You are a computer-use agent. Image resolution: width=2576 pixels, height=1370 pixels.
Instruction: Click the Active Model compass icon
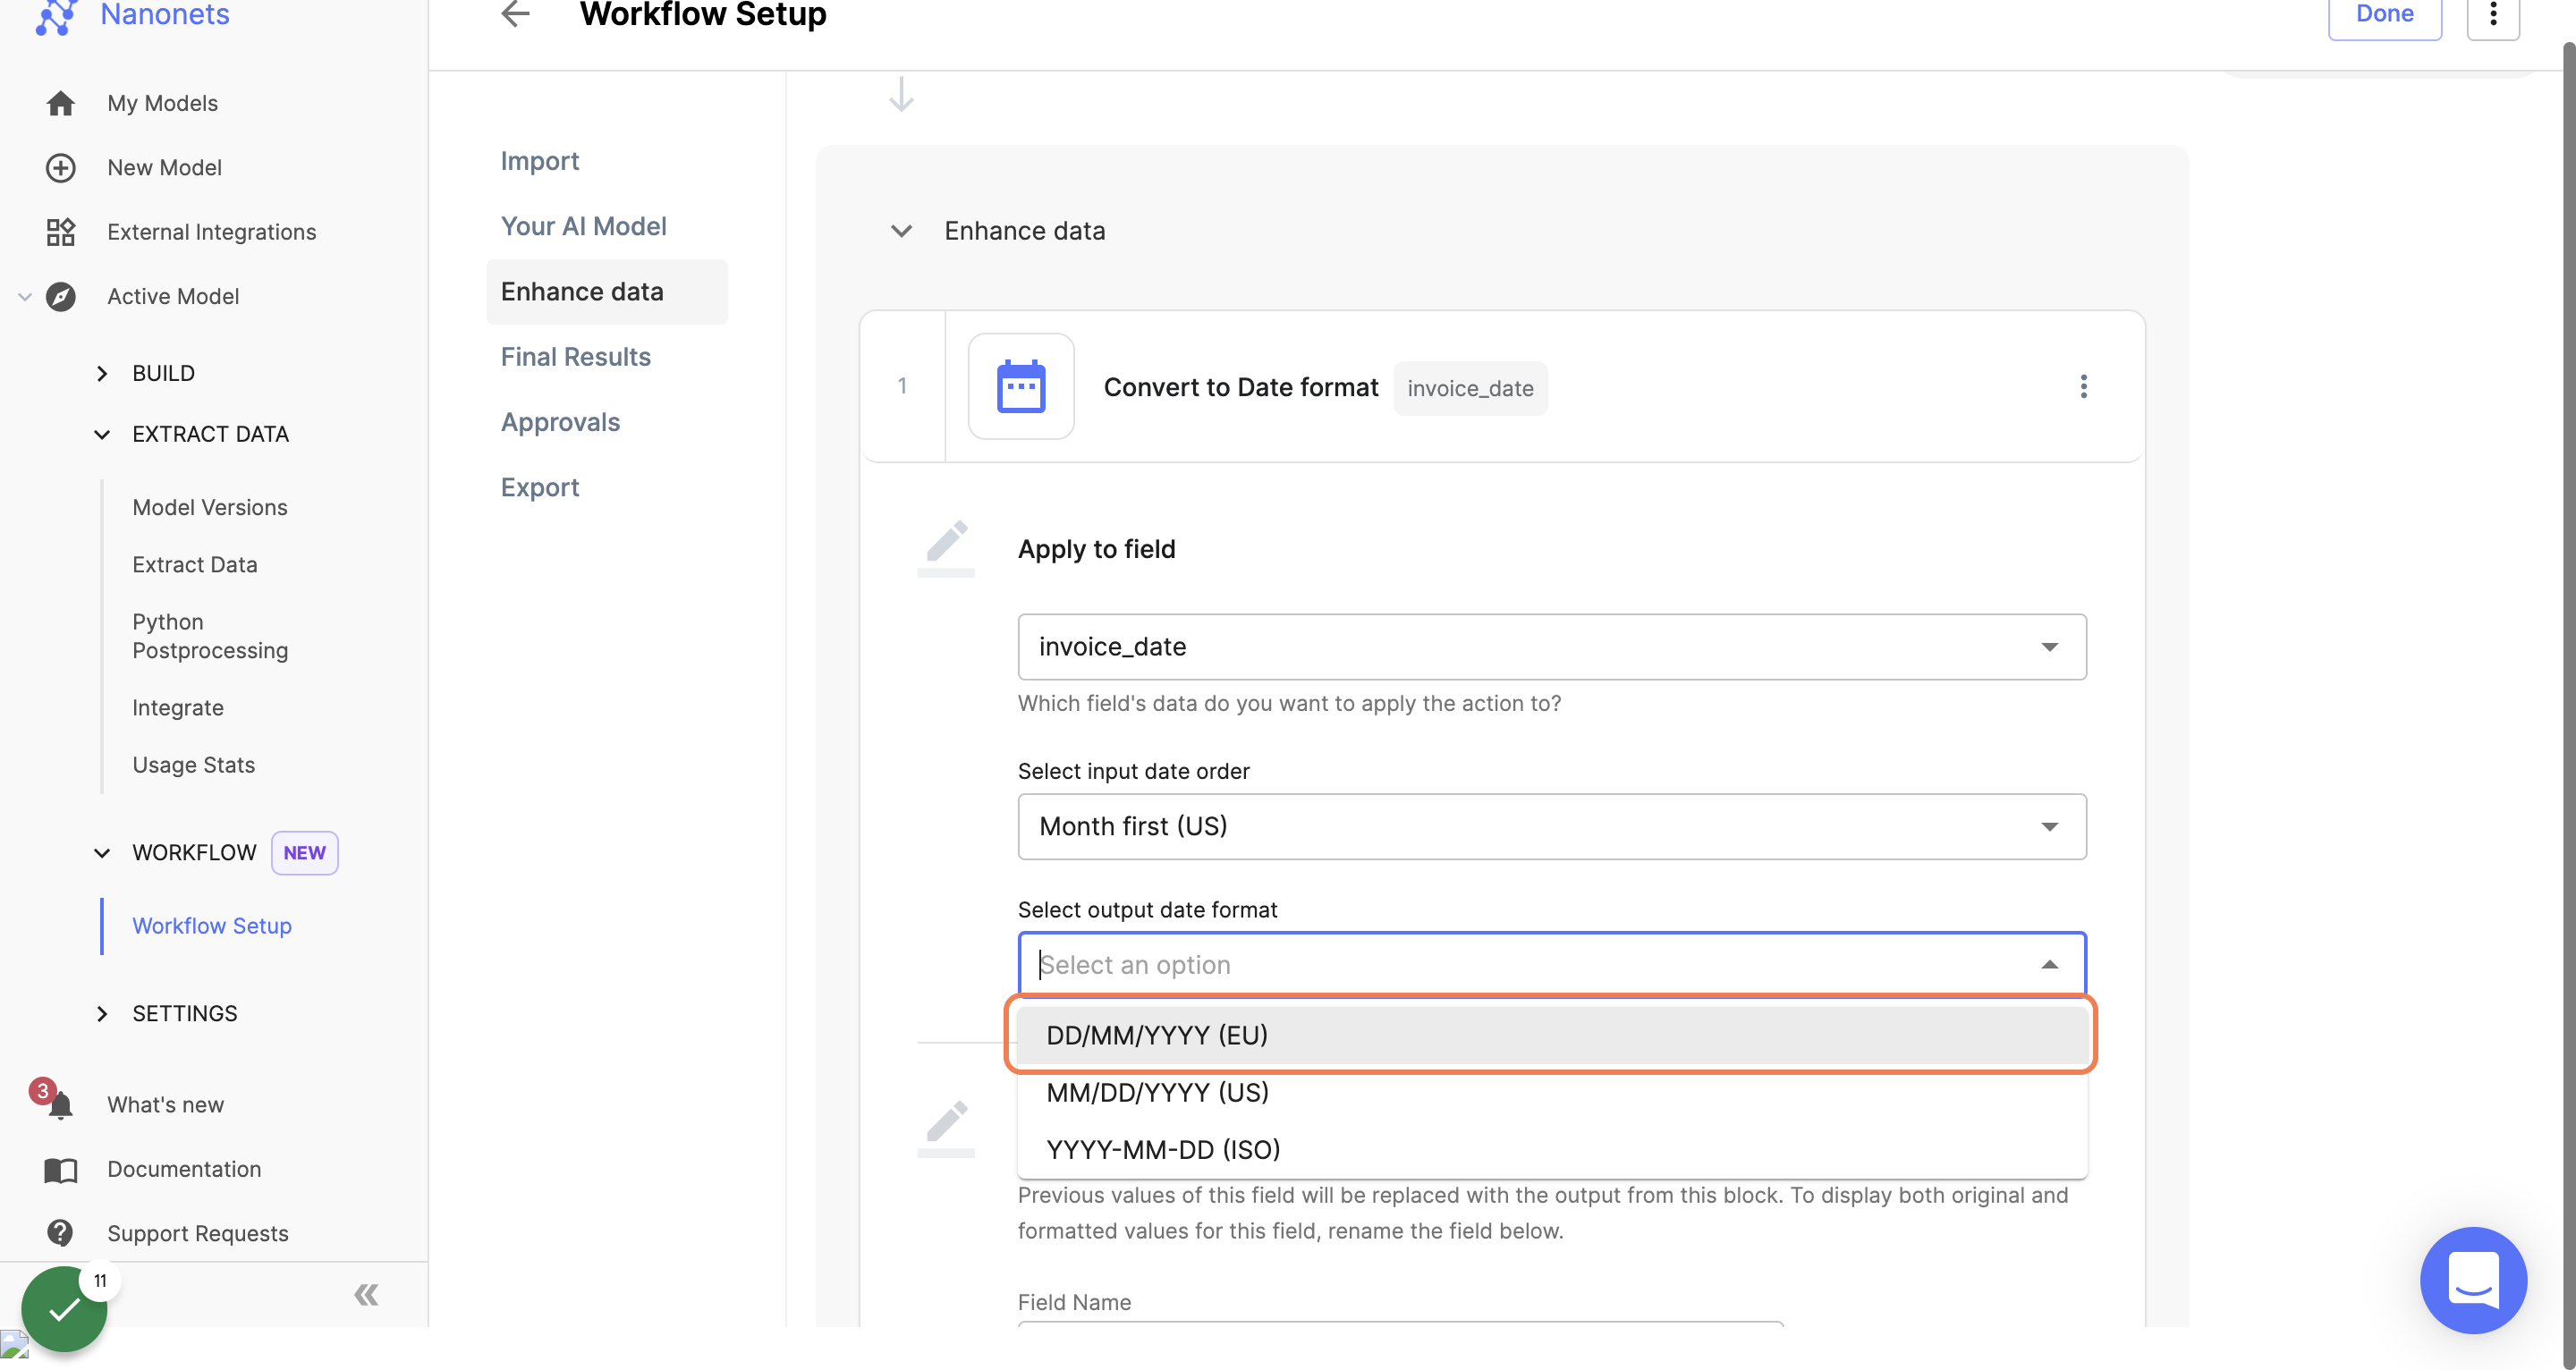pos(60,296)
